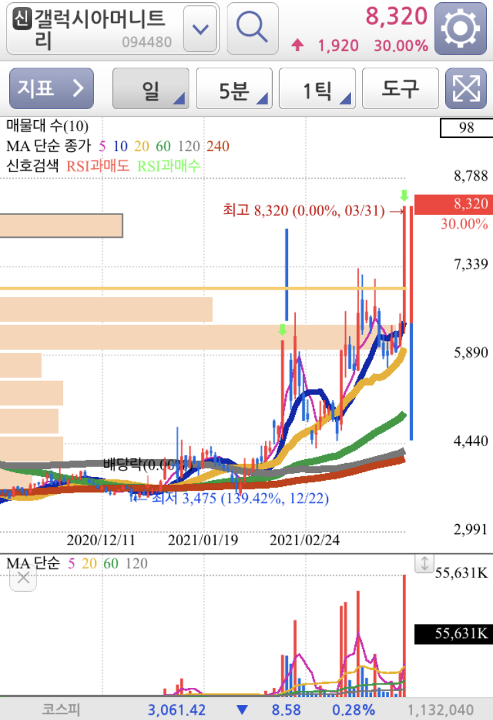Click price change 1,920 in header
493x720 pixels.
pyautogui.click(x=338, y=45)
